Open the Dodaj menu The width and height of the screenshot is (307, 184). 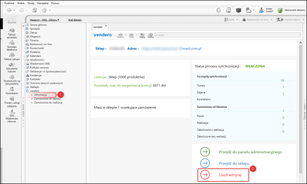[x=31, y=3]
